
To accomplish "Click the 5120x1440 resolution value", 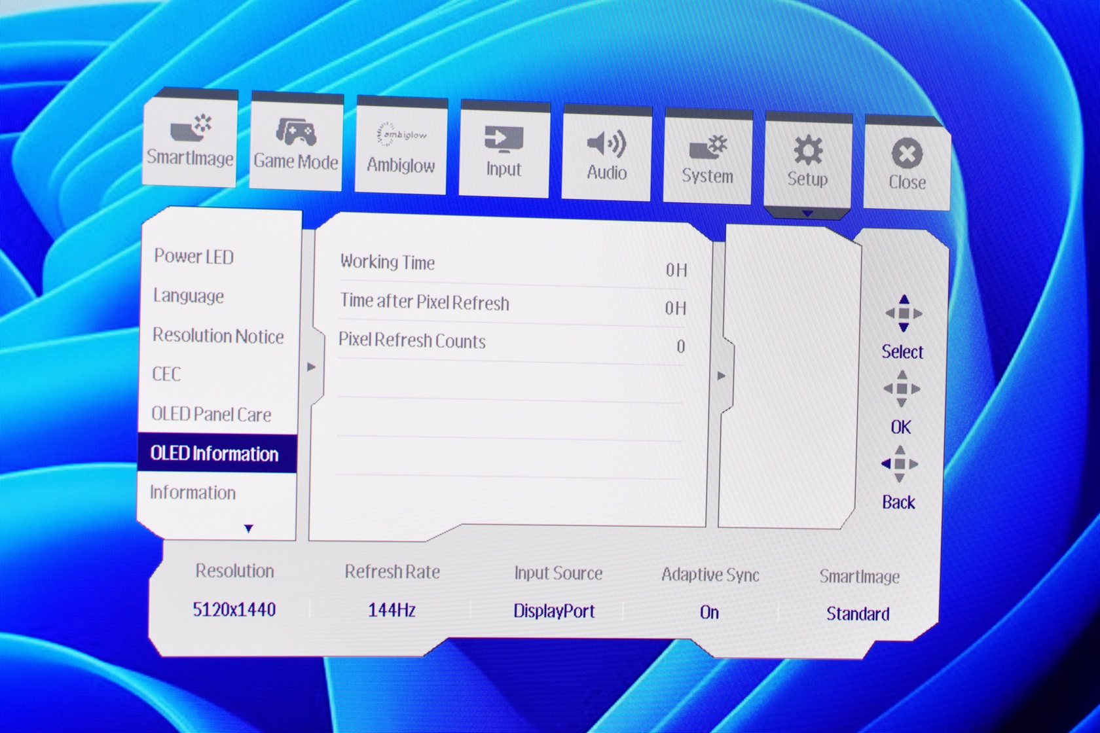I will (x=234, y=610).
